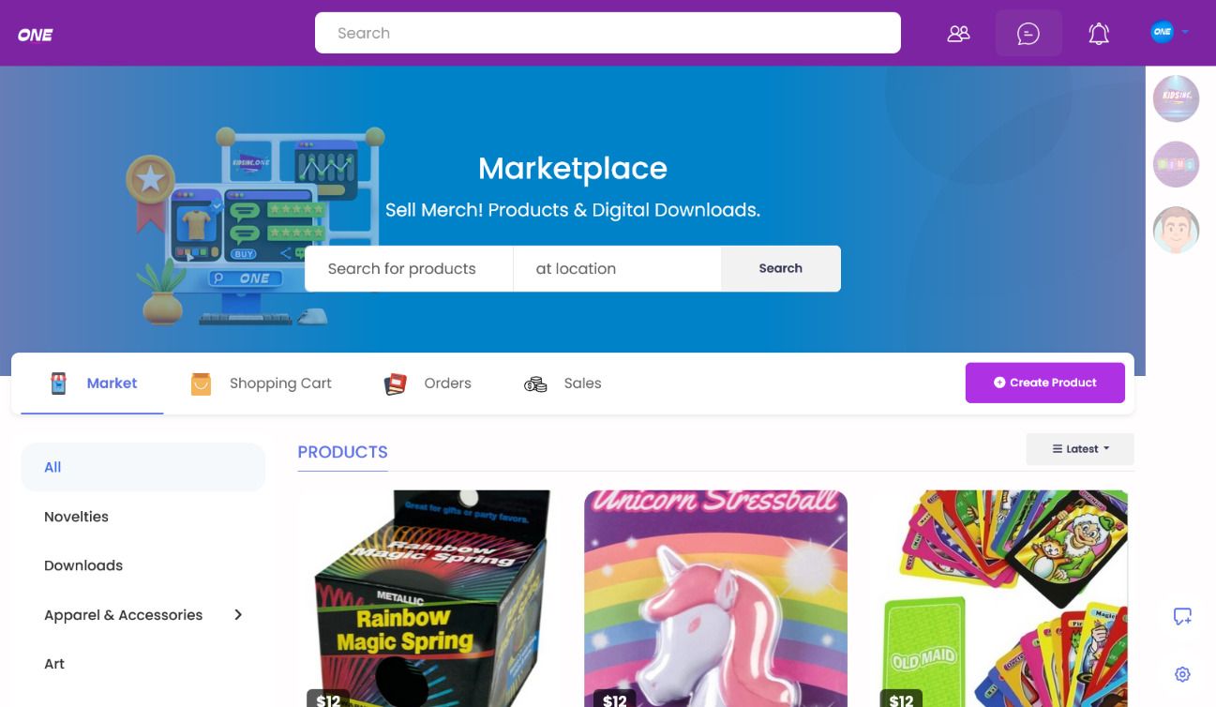
Task: Expand the Apparel & Accessories chevron
Action: coord(238,615)
